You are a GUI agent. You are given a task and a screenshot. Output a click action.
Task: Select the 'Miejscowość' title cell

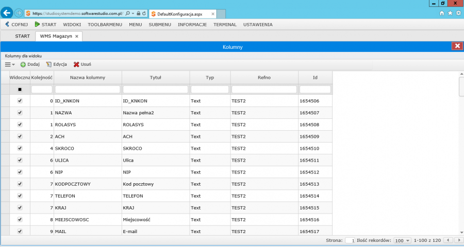point(156,220)
